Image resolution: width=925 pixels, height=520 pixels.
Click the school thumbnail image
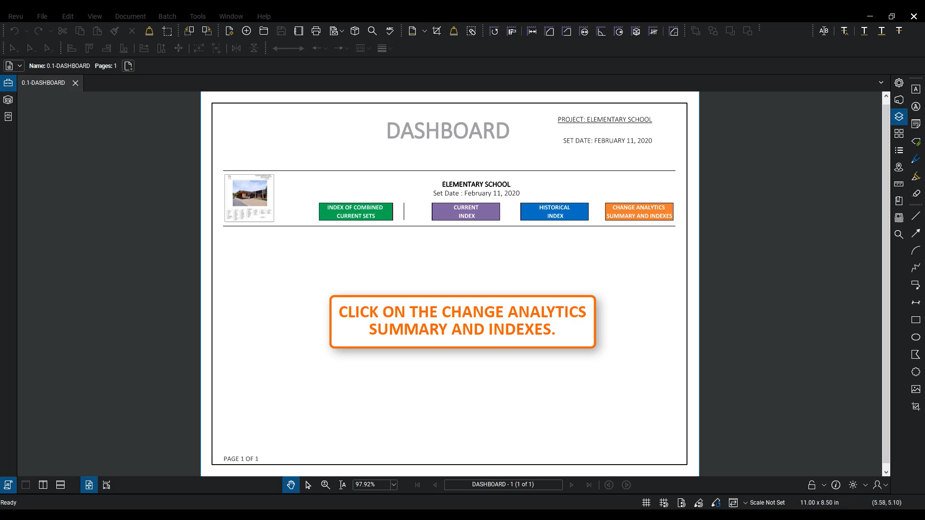point(249,198)
